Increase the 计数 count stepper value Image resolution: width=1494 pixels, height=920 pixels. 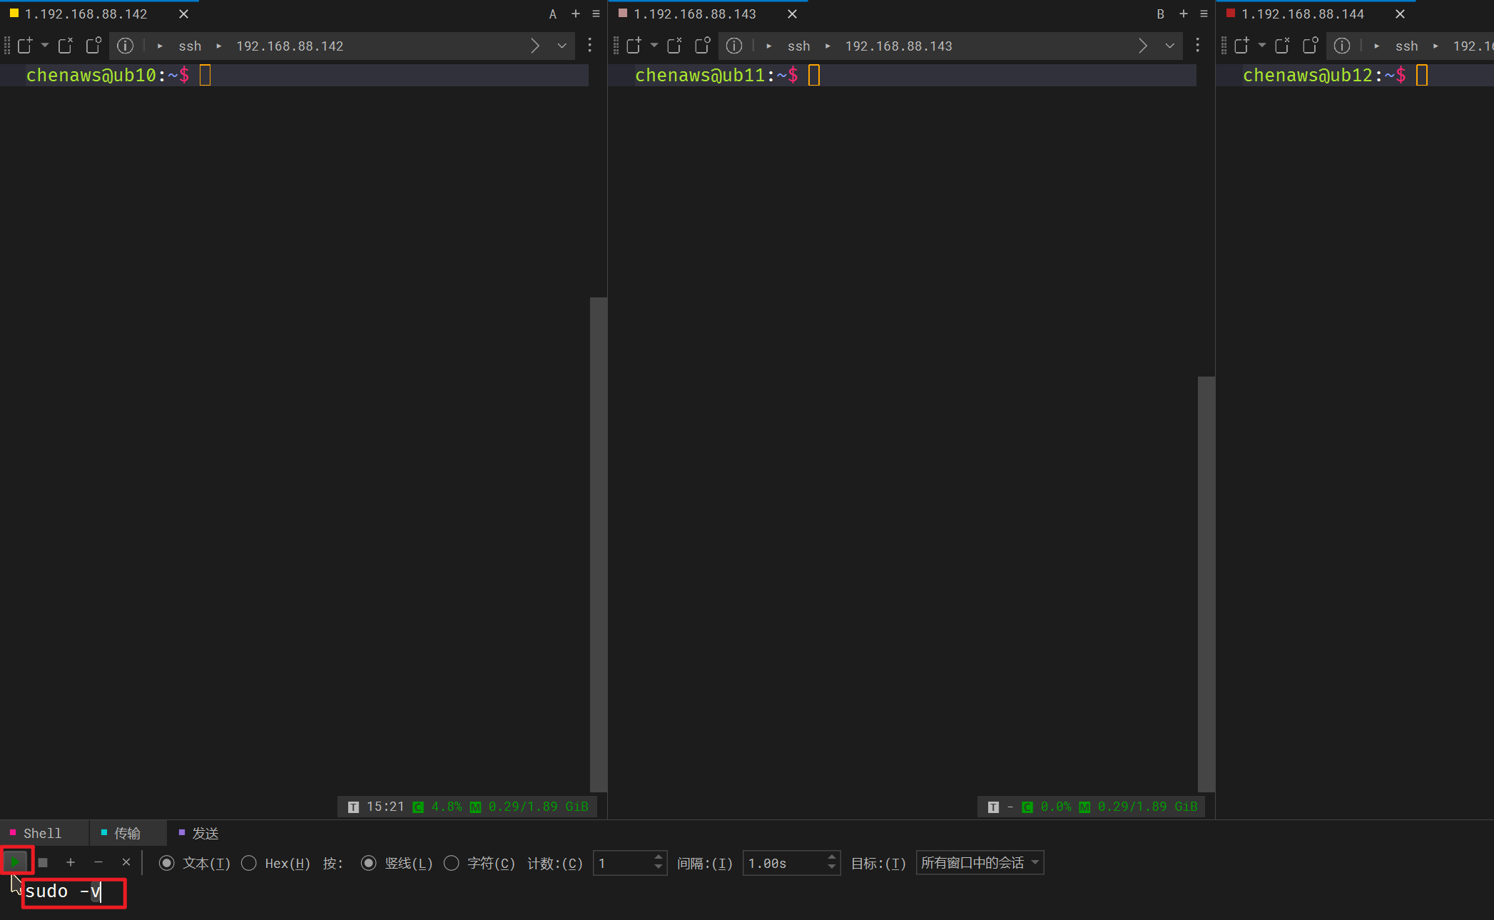point(658,857)
